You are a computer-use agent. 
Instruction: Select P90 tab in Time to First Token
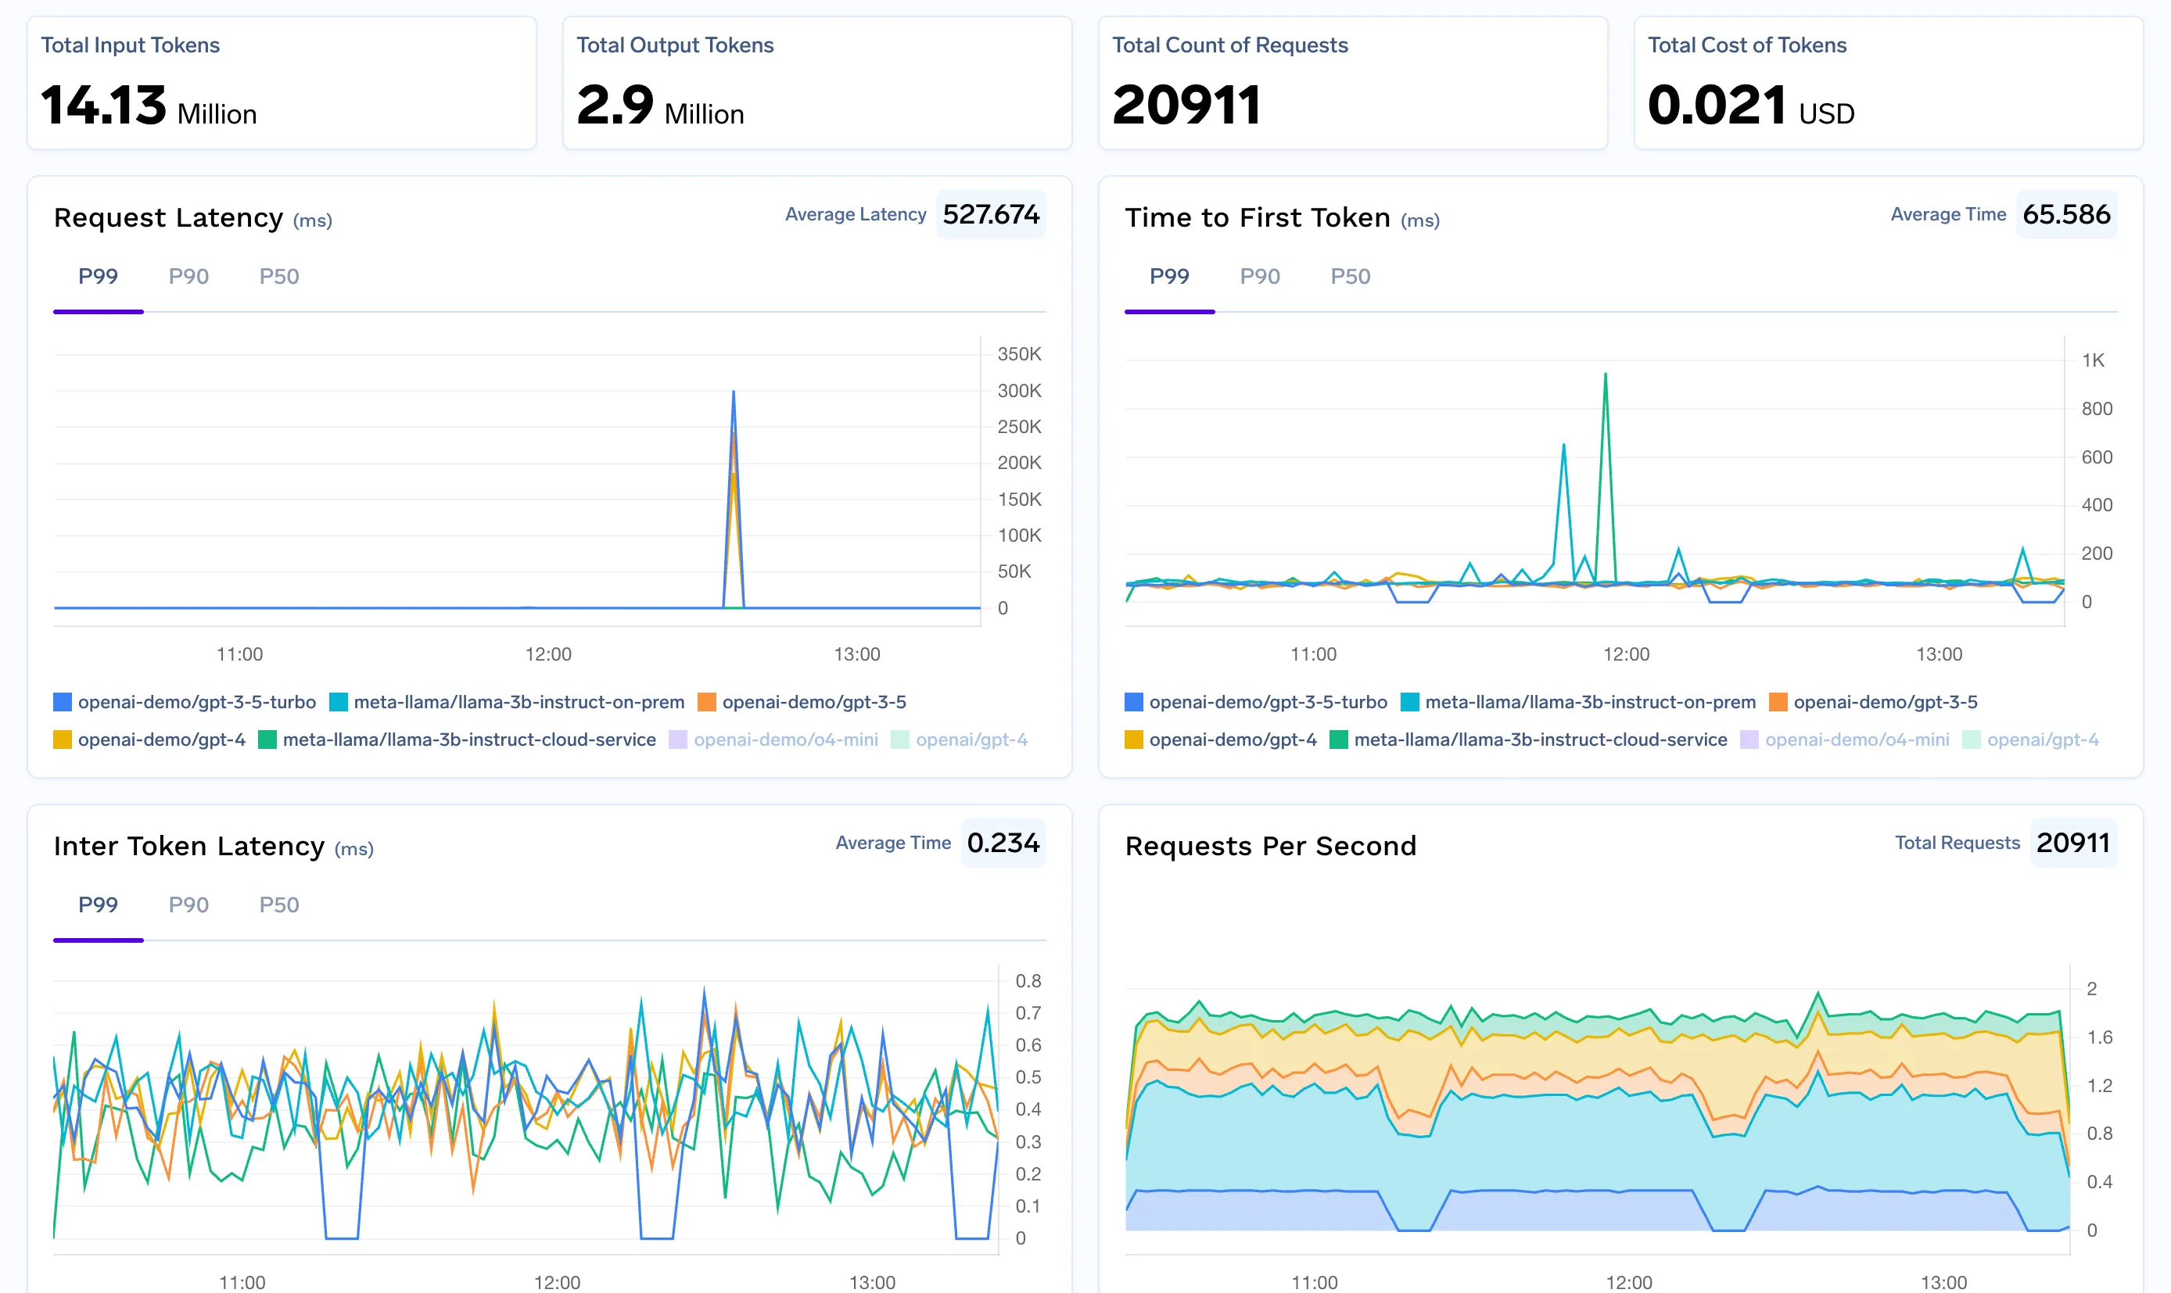tap(1259, 277)
